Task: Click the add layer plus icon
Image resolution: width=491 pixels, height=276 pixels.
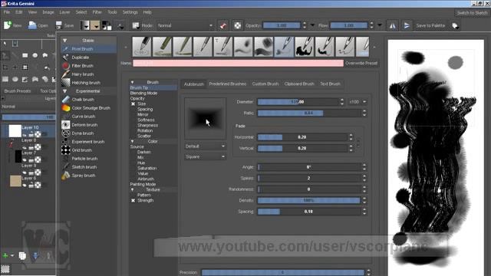Action: (5, 255)
